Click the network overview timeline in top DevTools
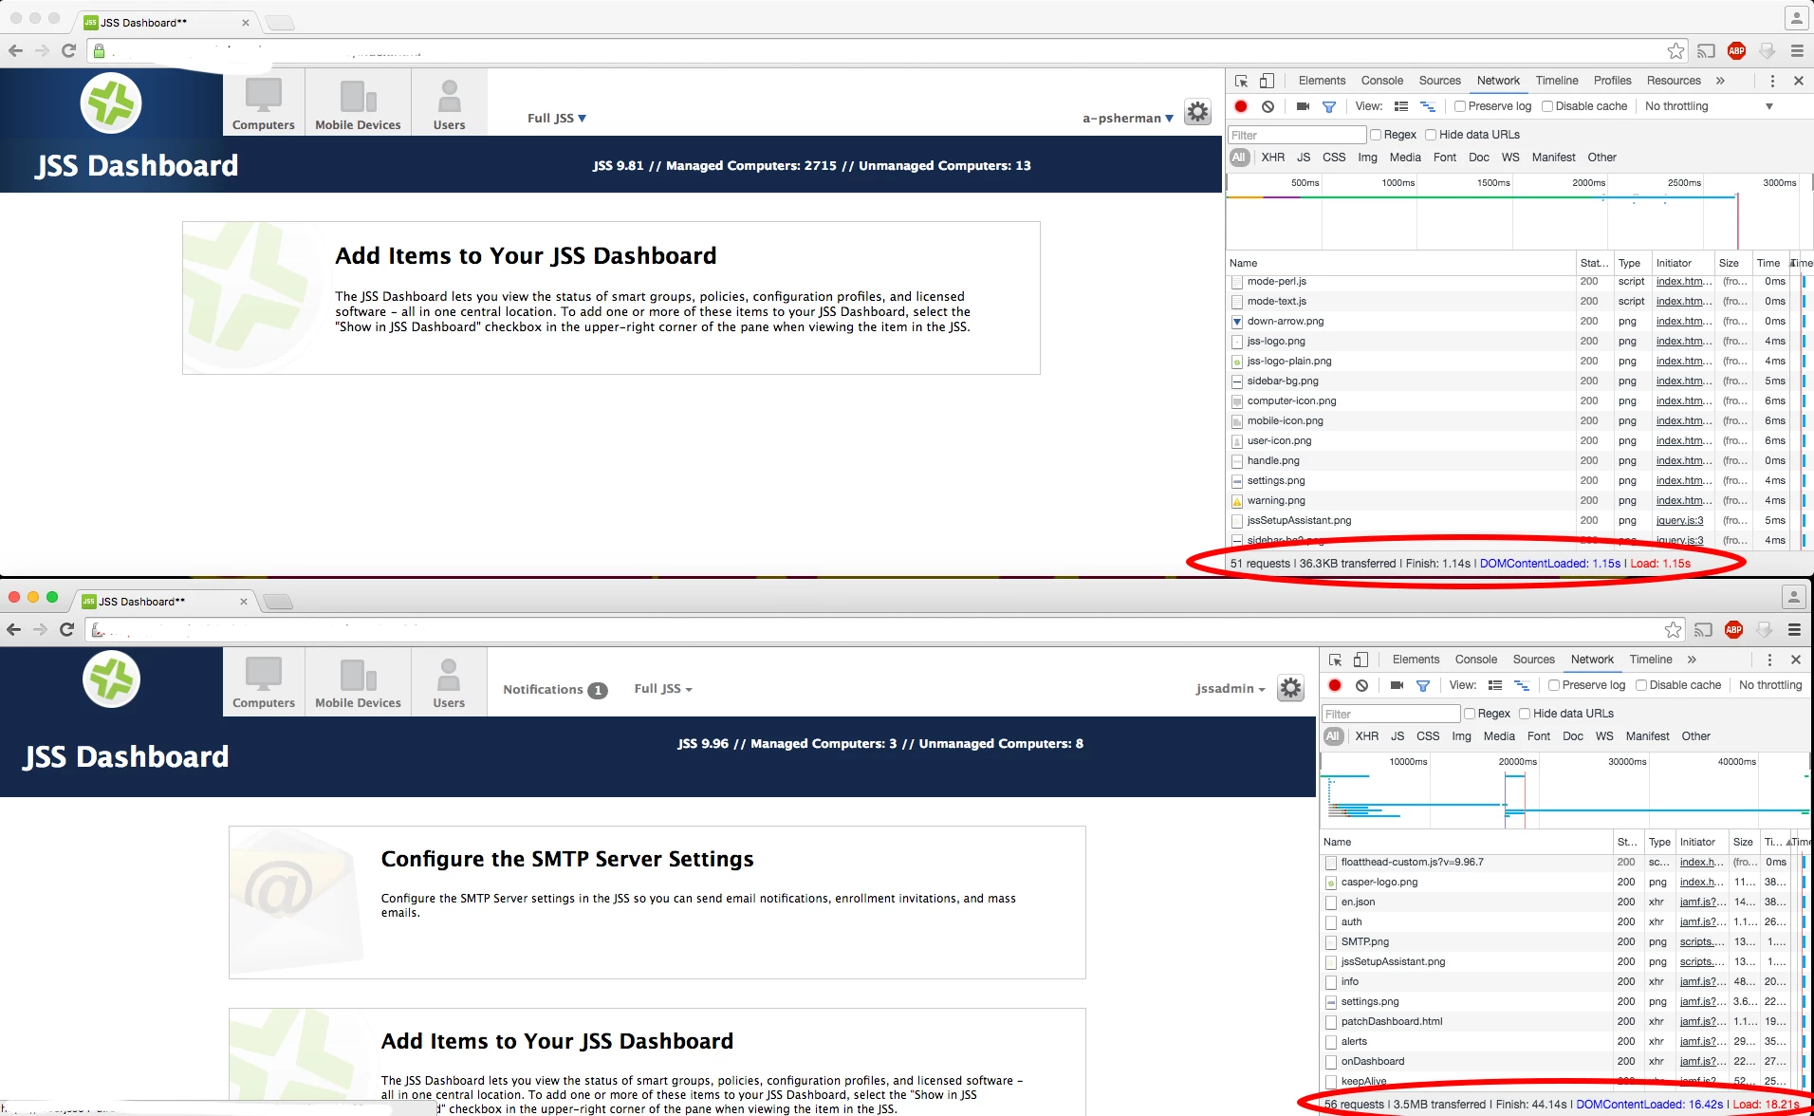This screenshot has width=1814, height=1116. click(1519, 212)
